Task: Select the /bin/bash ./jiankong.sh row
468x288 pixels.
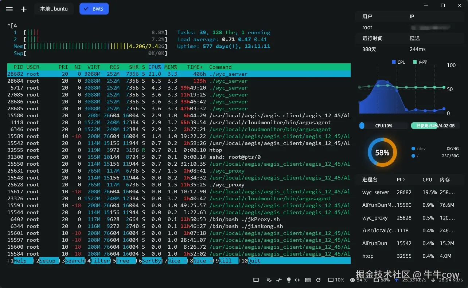Action: point(179,226)
